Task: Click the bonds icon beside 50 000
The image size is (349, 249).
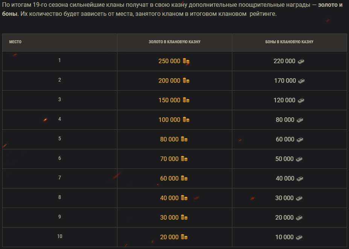Action: tap(299, 159)
